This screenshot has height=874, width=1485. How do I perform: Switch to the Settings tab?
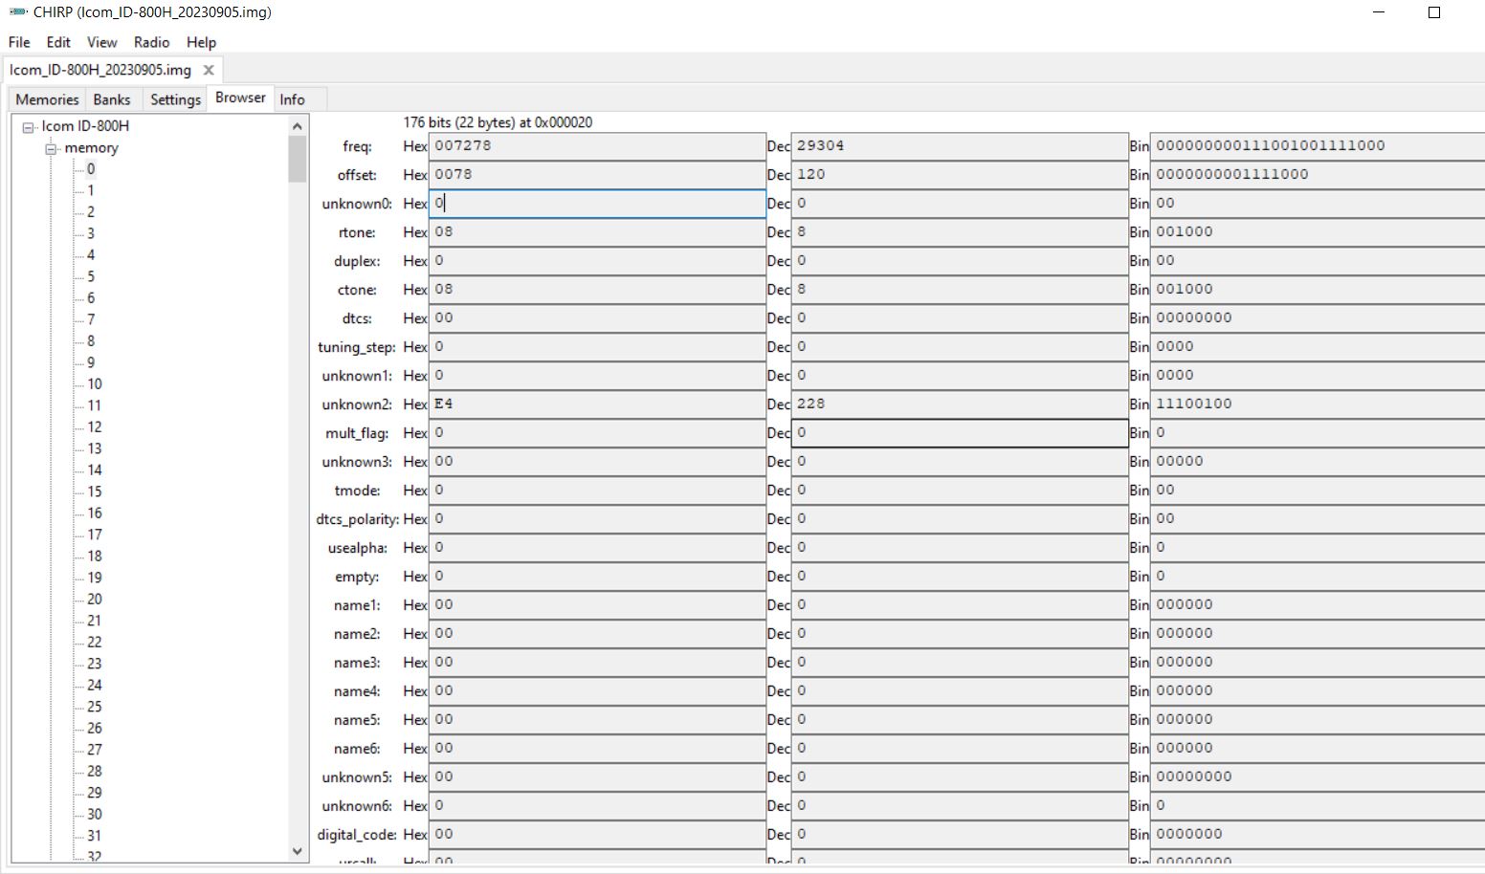(175, 99)
